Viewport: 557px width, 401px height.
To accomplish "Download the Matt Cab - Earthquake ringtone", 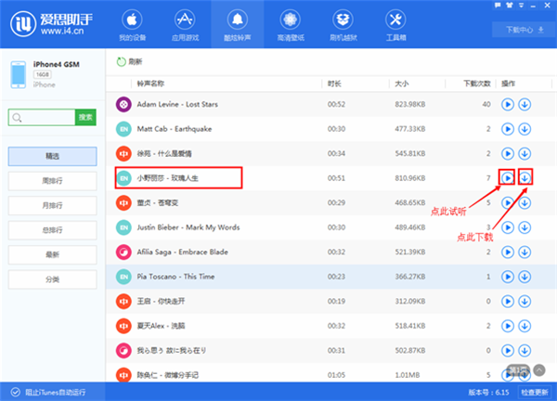I will (525, 129).
